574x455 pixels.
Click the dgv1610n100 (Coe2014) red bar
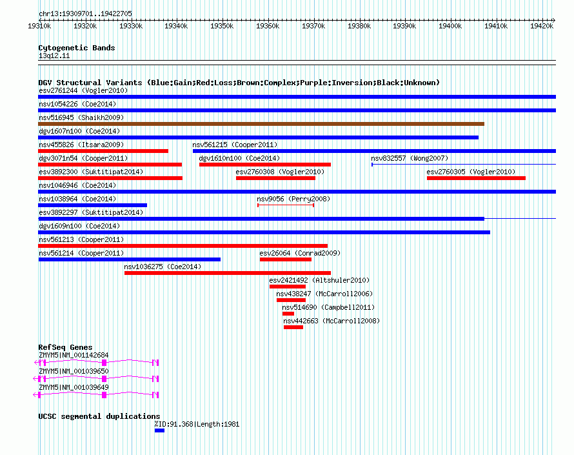(265, 165)
